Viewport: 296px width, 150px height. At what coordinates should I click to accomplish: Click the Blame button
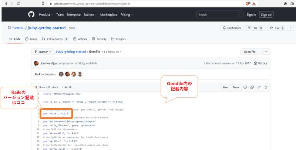pos(236,87)
